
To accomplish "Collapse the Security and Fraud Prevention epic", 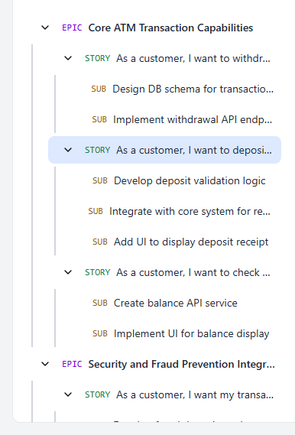I will tap(45, 364).
